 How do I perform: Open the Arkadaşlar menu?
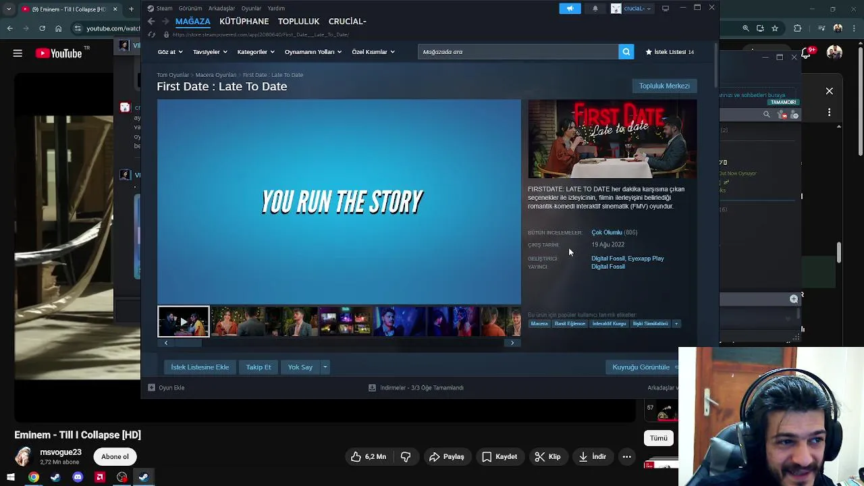[221, 9]
